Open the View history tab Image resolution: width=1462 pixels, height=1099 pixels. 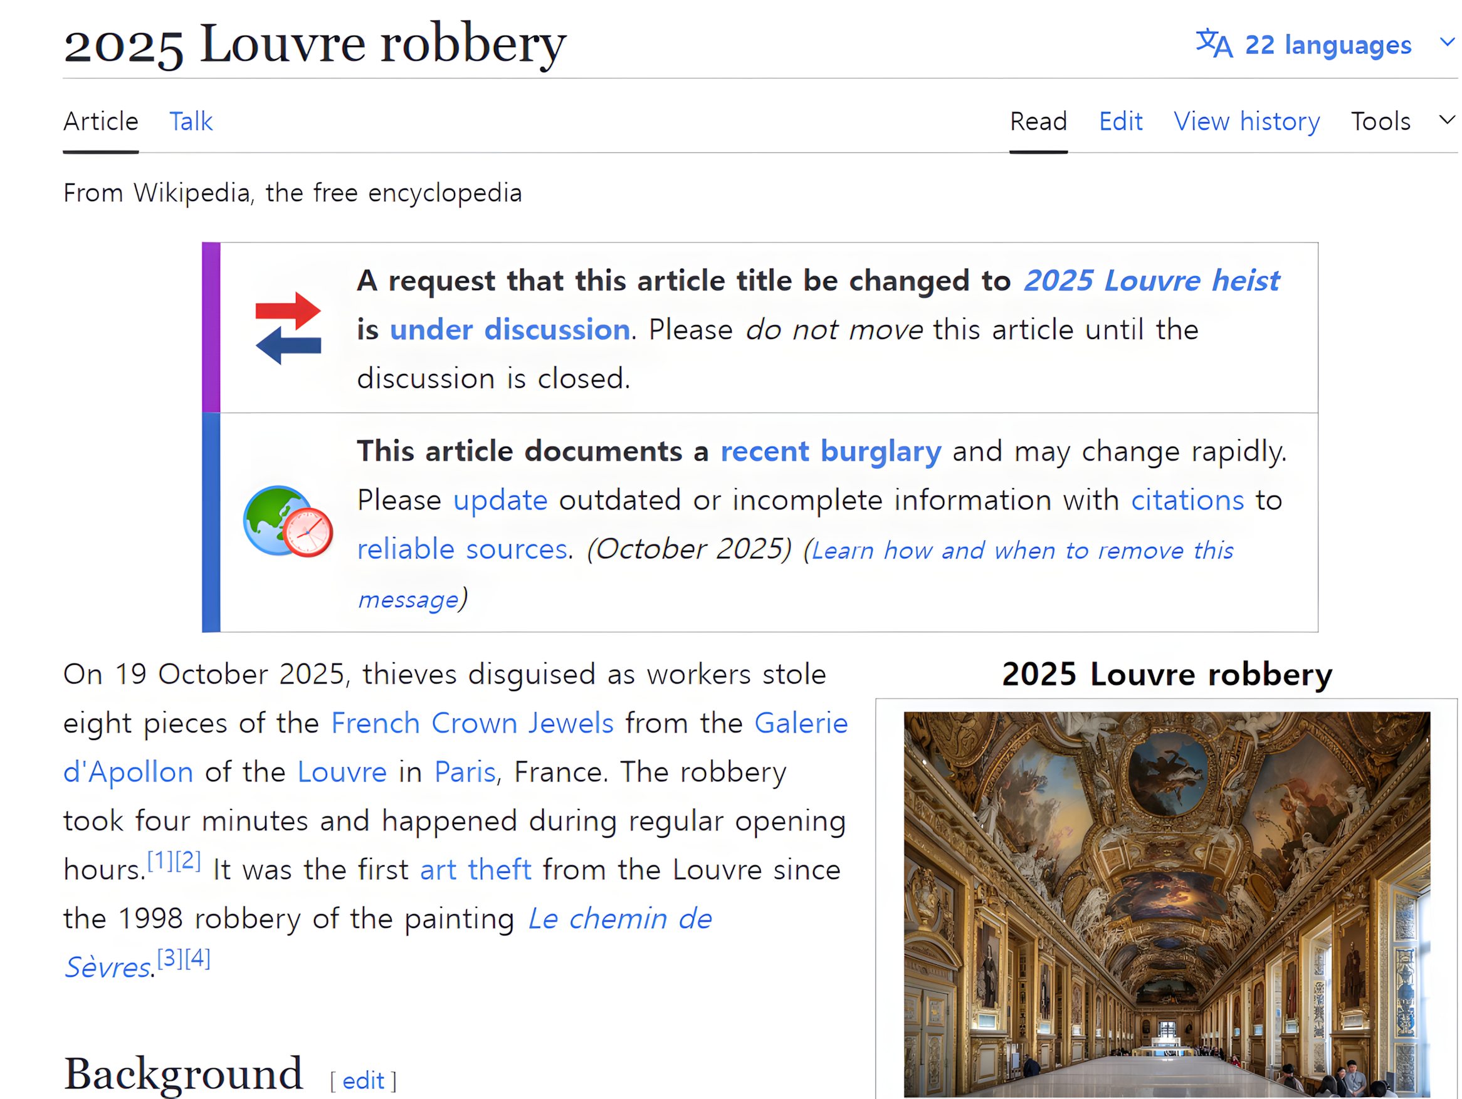[1246, 122]
